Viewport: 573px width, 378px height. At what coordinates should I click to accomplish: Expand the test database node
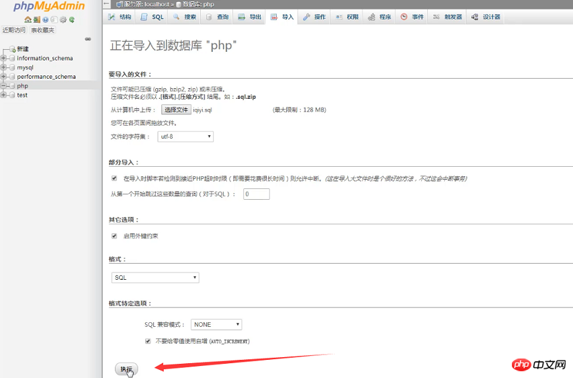point(3,95)
